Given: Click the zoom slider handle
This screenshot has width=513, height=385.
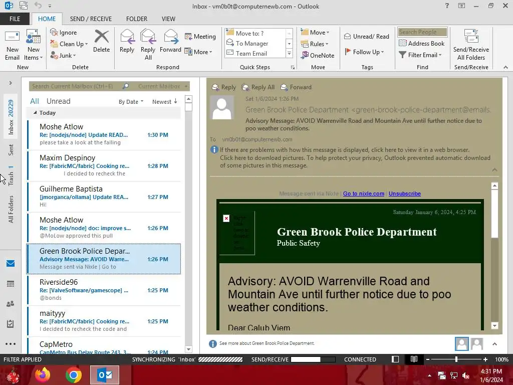Looking at the screenshot, I should click(x=456, y=359).
